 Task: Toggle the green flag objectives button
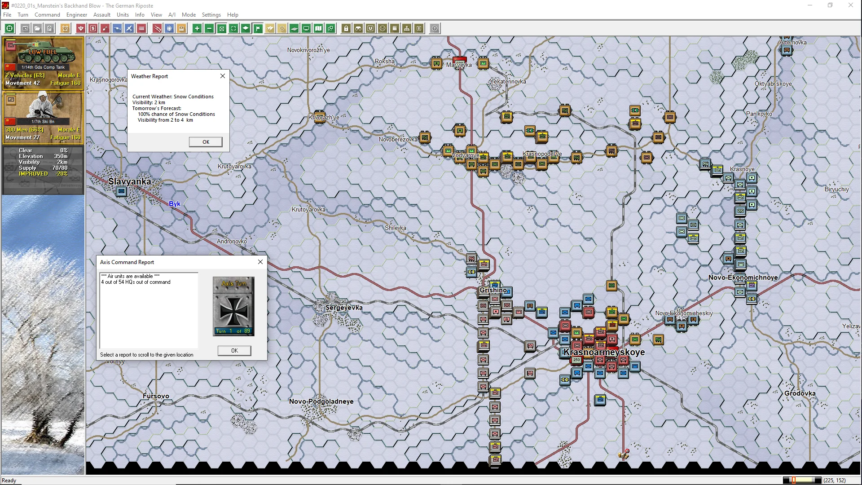click(x=258, y=28)
